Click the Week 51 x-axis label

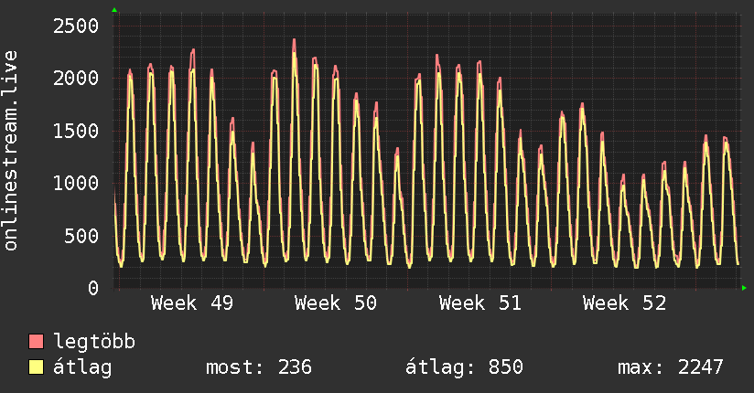(479, 303)
